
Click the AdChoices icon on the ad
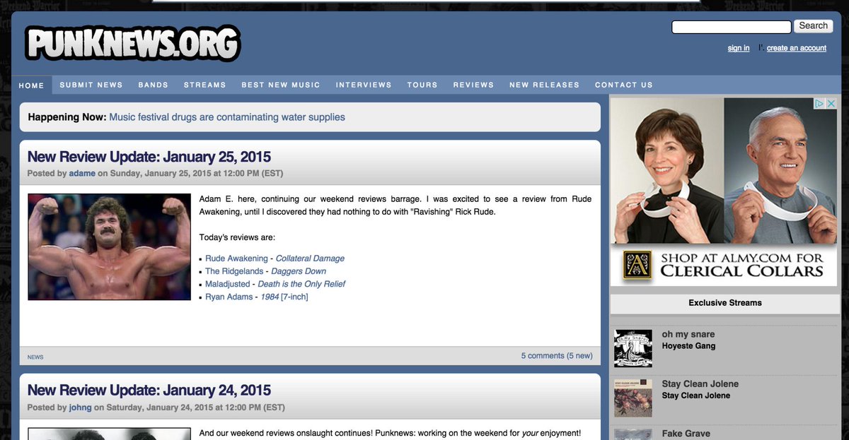819,103
